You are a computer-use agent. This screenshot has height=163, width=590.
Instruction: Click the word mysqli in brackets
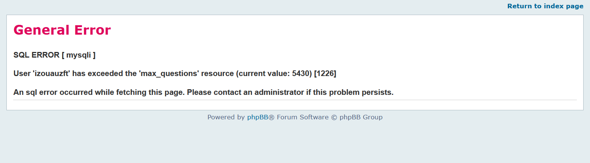[x=78, y=55]
